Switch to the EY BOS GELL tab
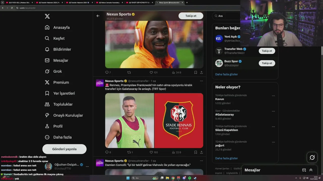Image resolution: width=323 pixels, height=181 pixels. (19, 3)
